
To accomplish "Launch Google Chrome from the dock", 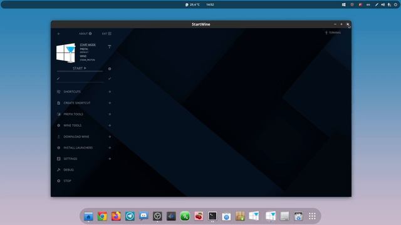I will (102, 216).
